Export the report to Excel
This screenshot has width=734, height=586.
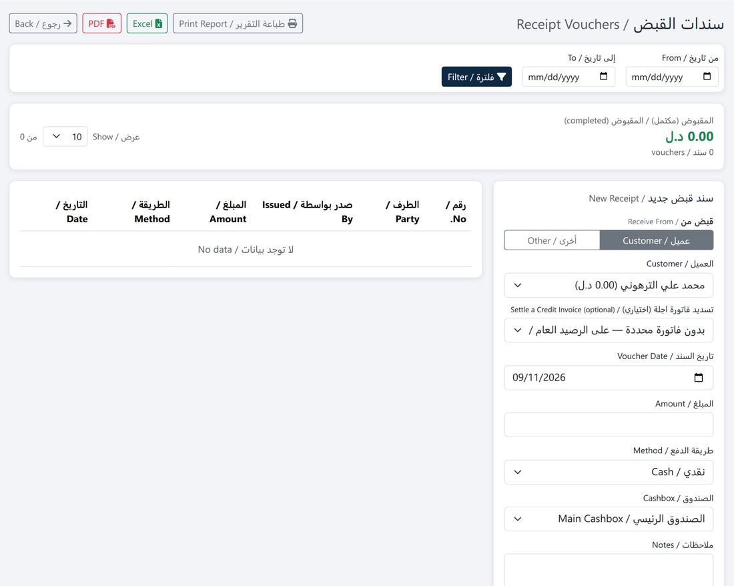tap(147, 23)
